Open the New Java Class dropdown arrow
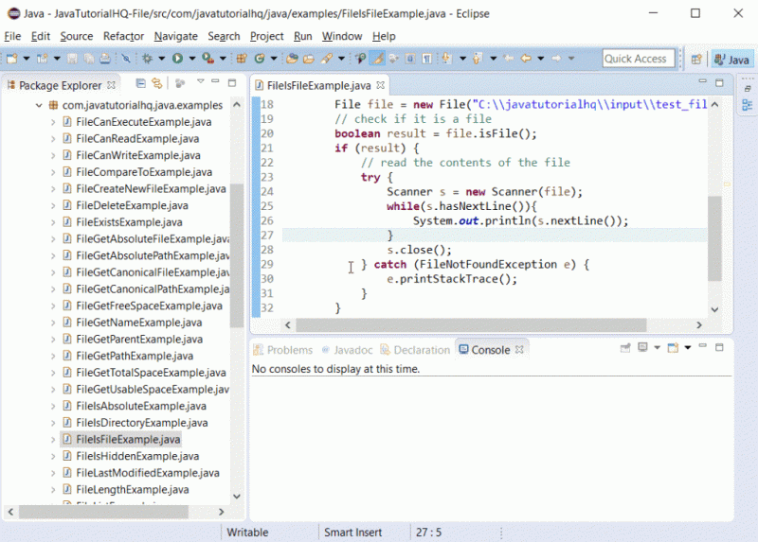Screen dimensions: 758x542 point(274,59)
